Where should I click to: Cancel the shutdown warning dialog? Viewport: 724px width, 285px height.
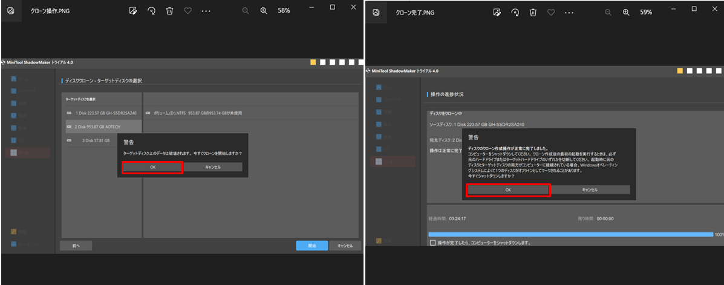point(590,190)
